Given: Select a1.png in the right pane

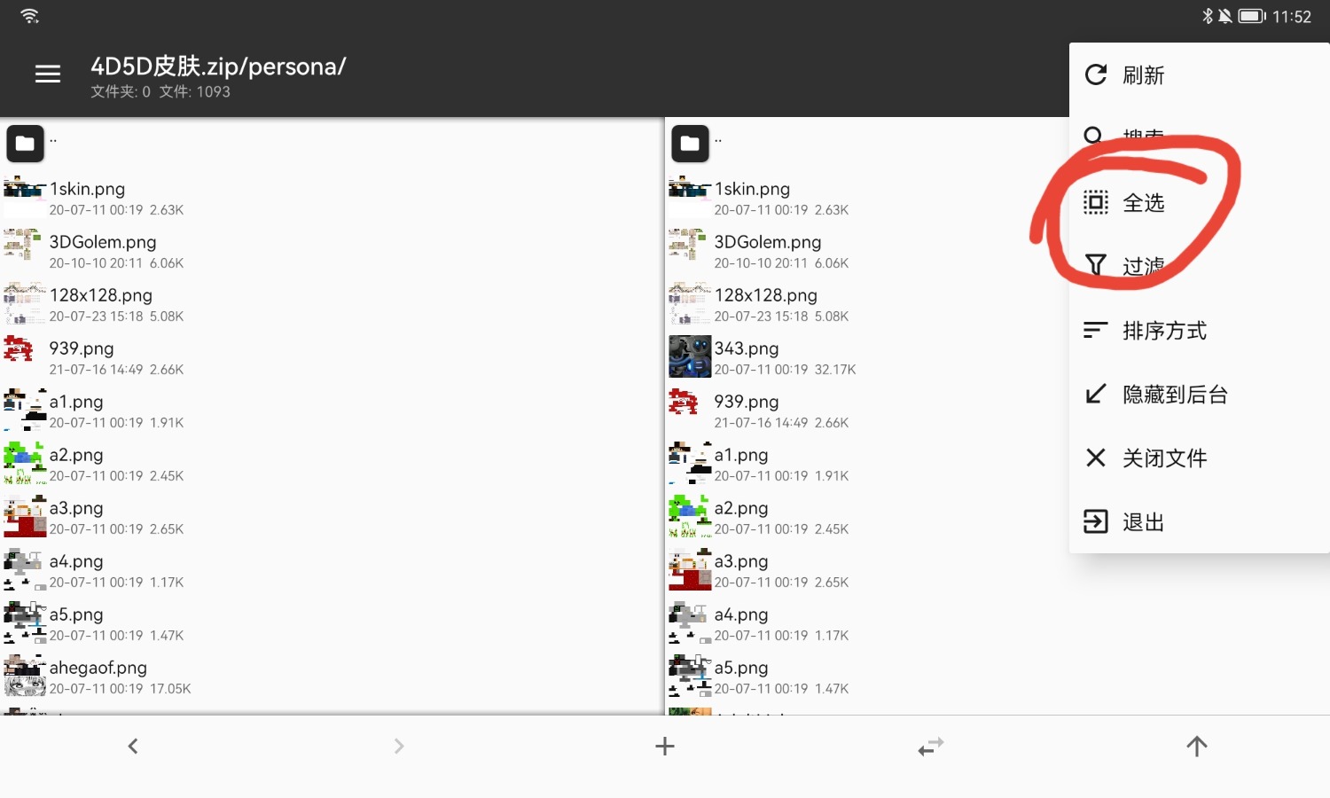Looking at the screenshot, I should click(x=867, y=463).
